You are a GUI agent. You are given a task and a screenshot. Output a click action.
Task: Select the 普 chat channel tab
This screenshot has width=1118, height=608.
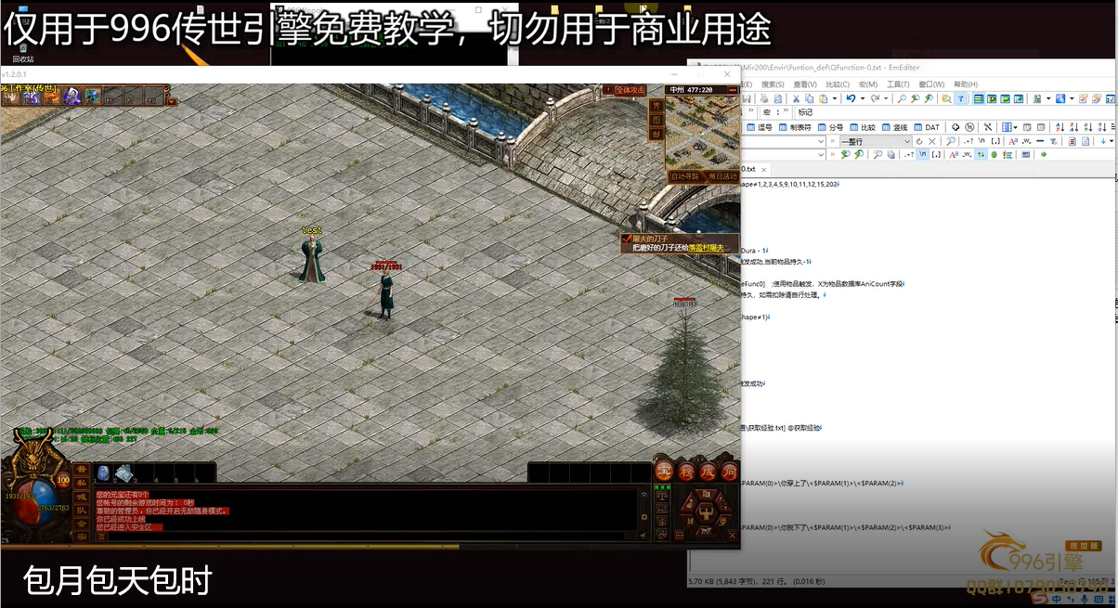82,469
